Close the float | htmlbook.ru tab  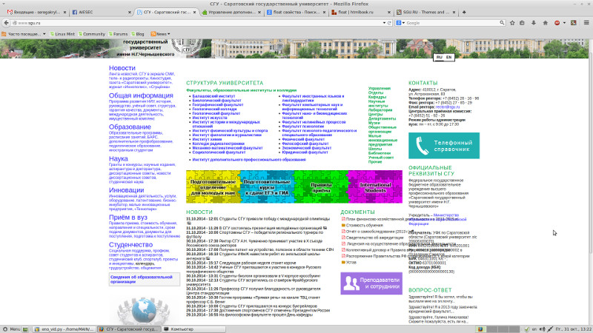[x=389, y=12]
